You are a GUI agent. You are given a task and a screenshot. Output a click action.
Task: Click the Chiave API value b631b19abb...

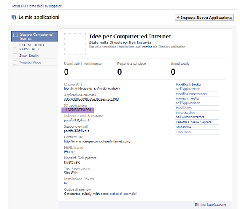(x=92, y=89)
